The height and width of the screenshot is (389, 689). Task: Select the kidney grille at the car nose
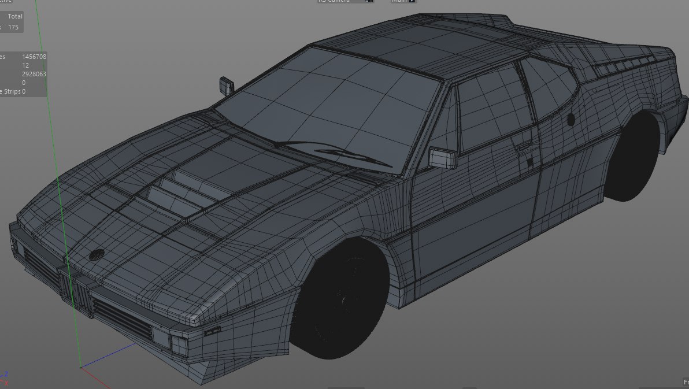(76, 291)
